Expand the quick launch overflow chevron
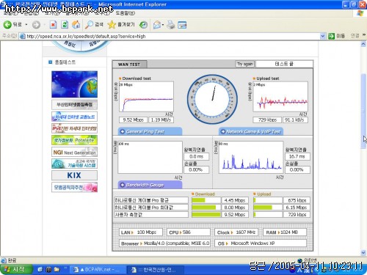The width and height of the screenshot is (367, 275). 65,268
